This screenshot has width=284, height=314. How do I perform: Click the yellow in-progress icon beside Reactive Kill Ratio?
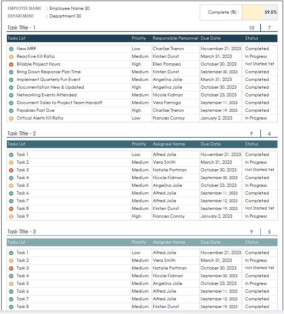[10, 56]
